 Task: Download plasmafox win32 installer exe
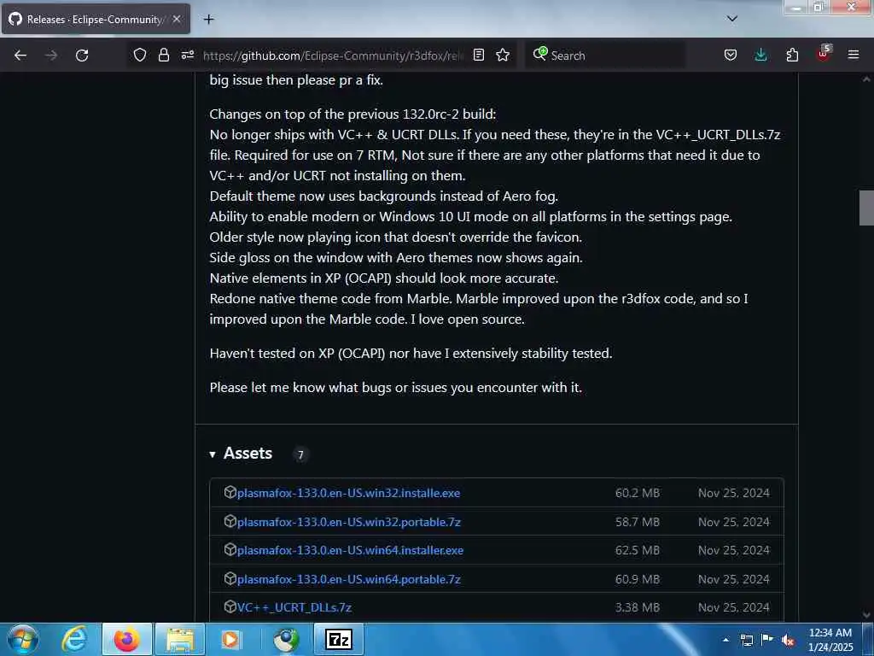coord(348,493)
